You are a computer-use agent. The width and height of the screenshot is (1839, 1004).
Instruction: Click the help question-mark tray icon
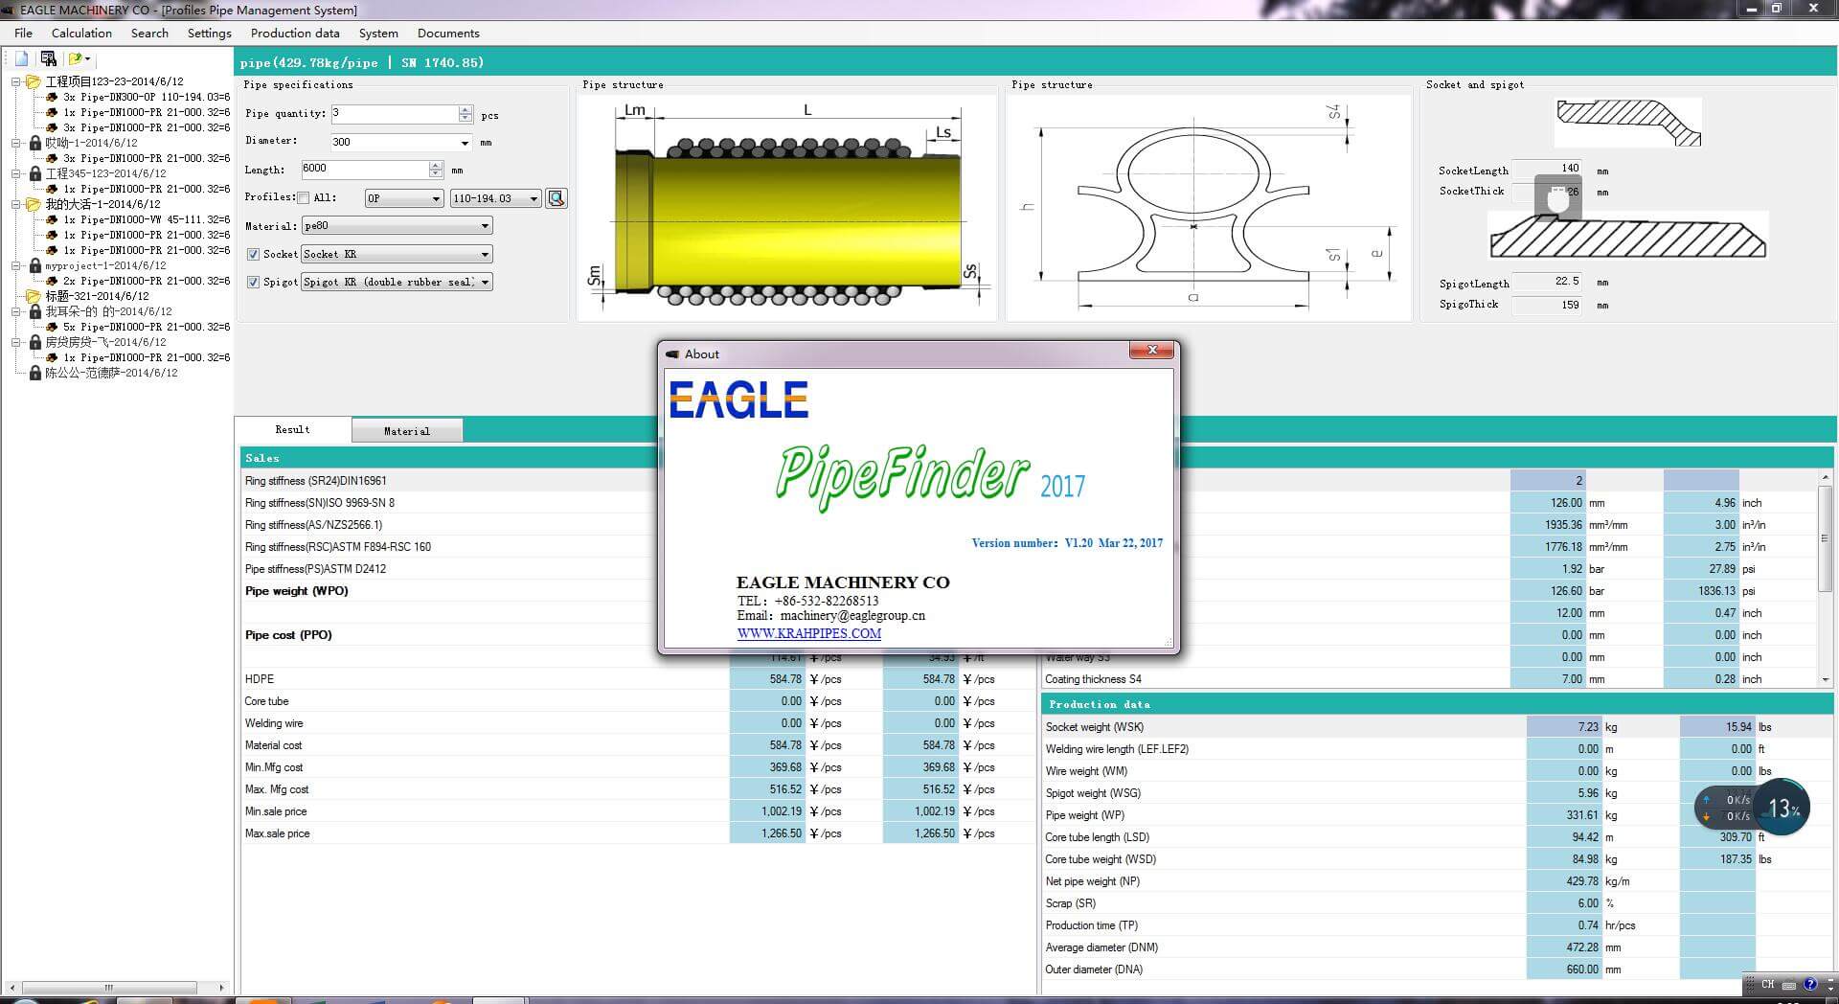pyautogui.click(x=1810, y=985)
